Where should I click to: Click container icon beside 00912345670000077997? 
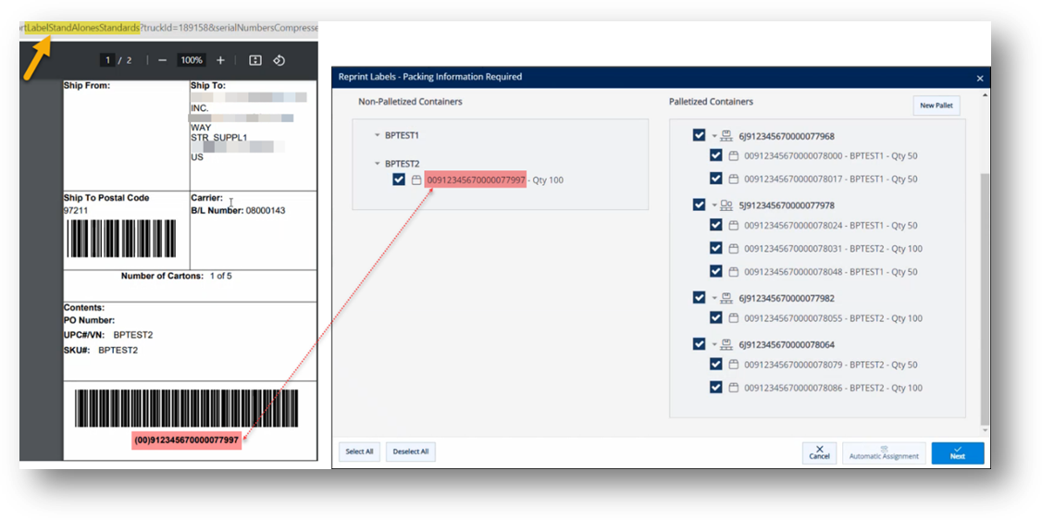[416, 180]
